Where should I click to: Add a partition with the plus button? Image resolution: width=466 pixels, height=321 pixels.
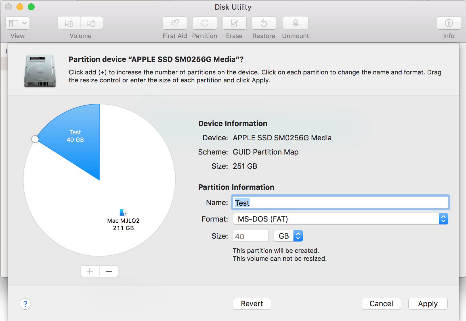click(90, 271)
